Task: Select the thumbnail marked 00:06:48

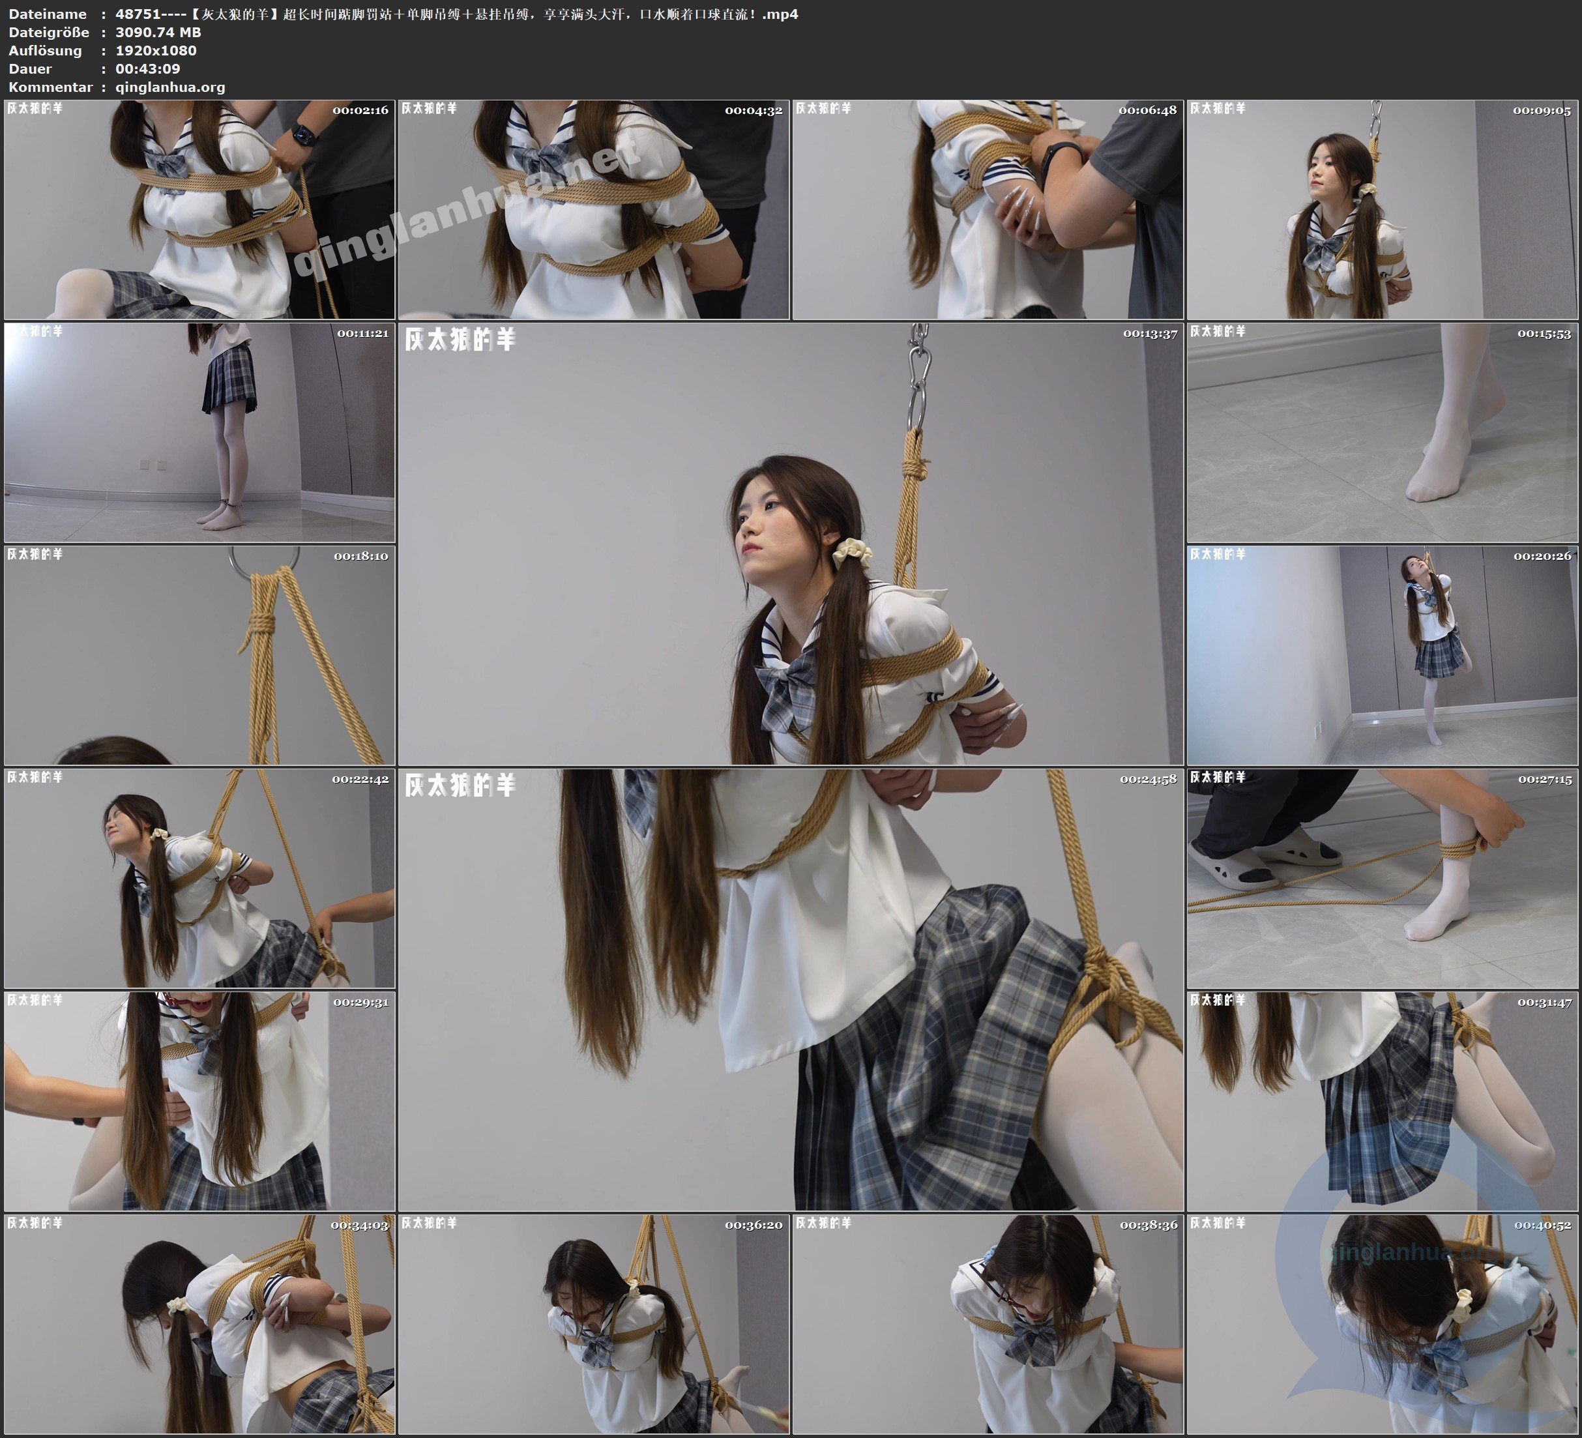Action: coord(987,210)
